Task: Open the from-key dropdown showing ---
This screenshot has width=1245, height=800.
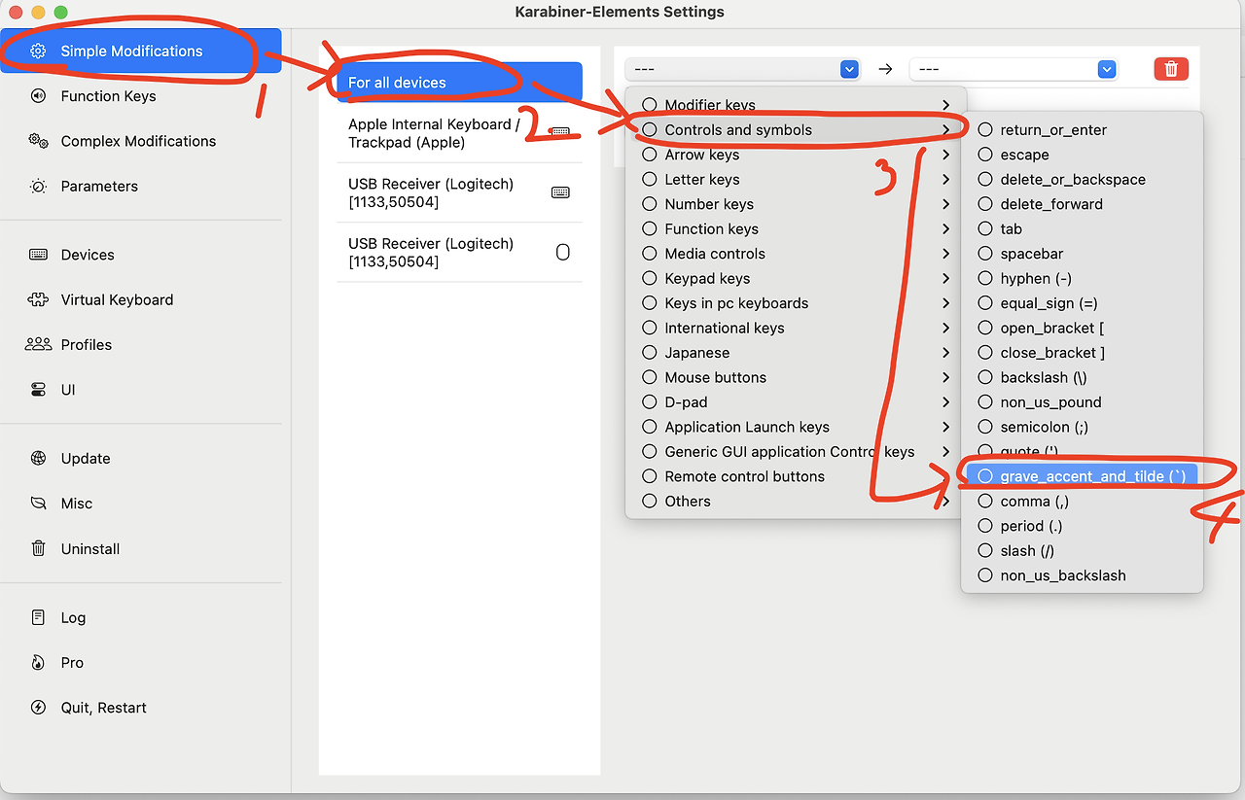Action: coord(742,69)
